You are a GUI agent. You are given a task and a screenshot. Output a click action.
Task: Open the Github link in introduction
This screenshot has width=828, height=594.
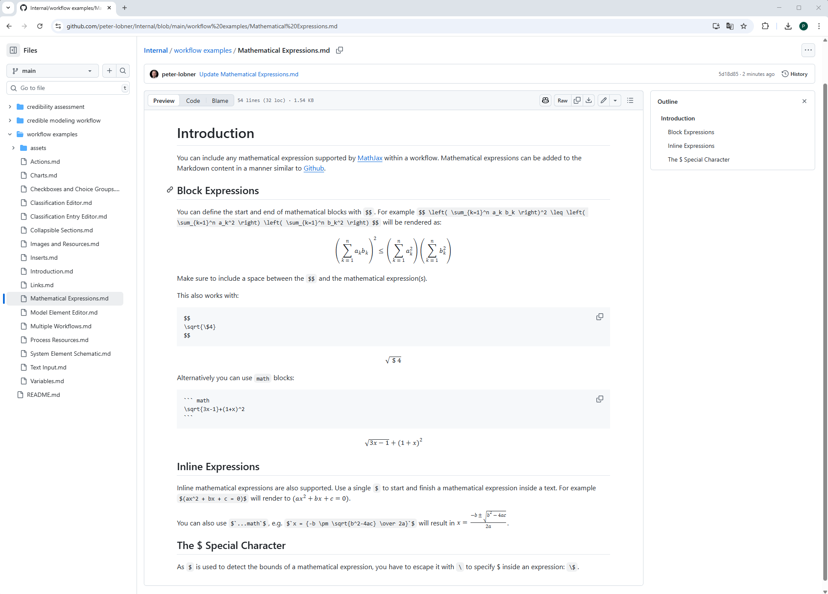point(314,168)
